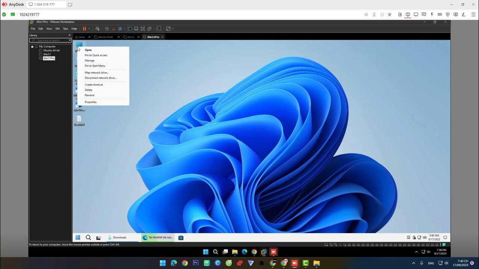479x269 pixels.
Task: Start AnyDesk session recording icon
Action: pyautogui.click(x=455, y=14)
